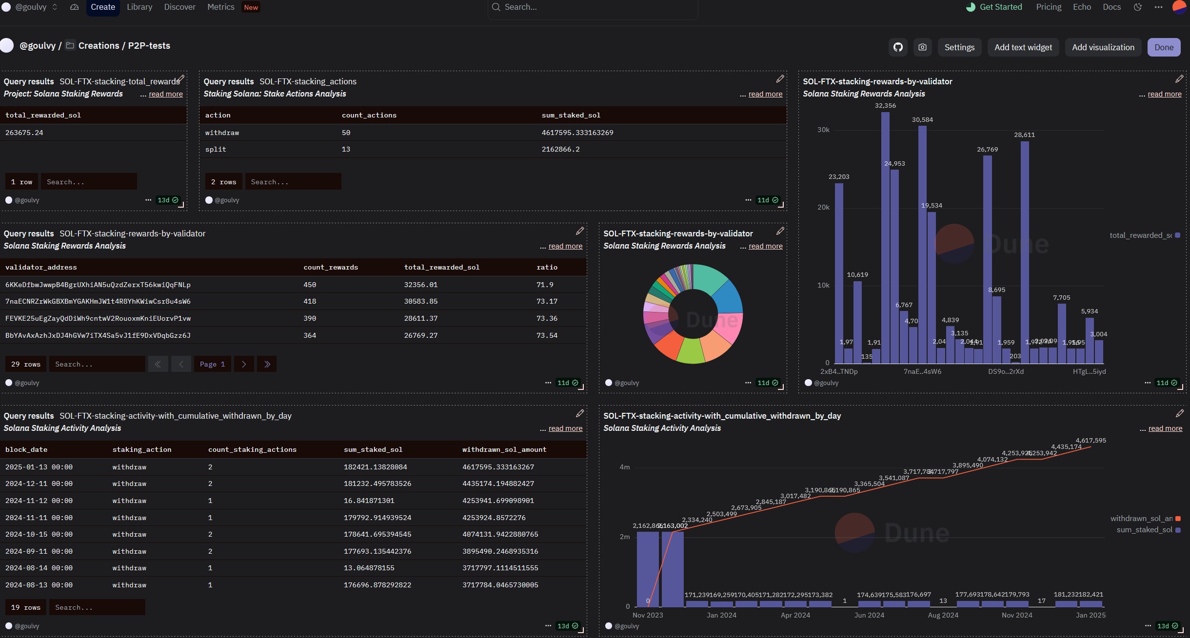Edit the SOL-FTX-stacking_actions widget via pencil
This screenshot has height=638, width=1190.
(780, 79)
